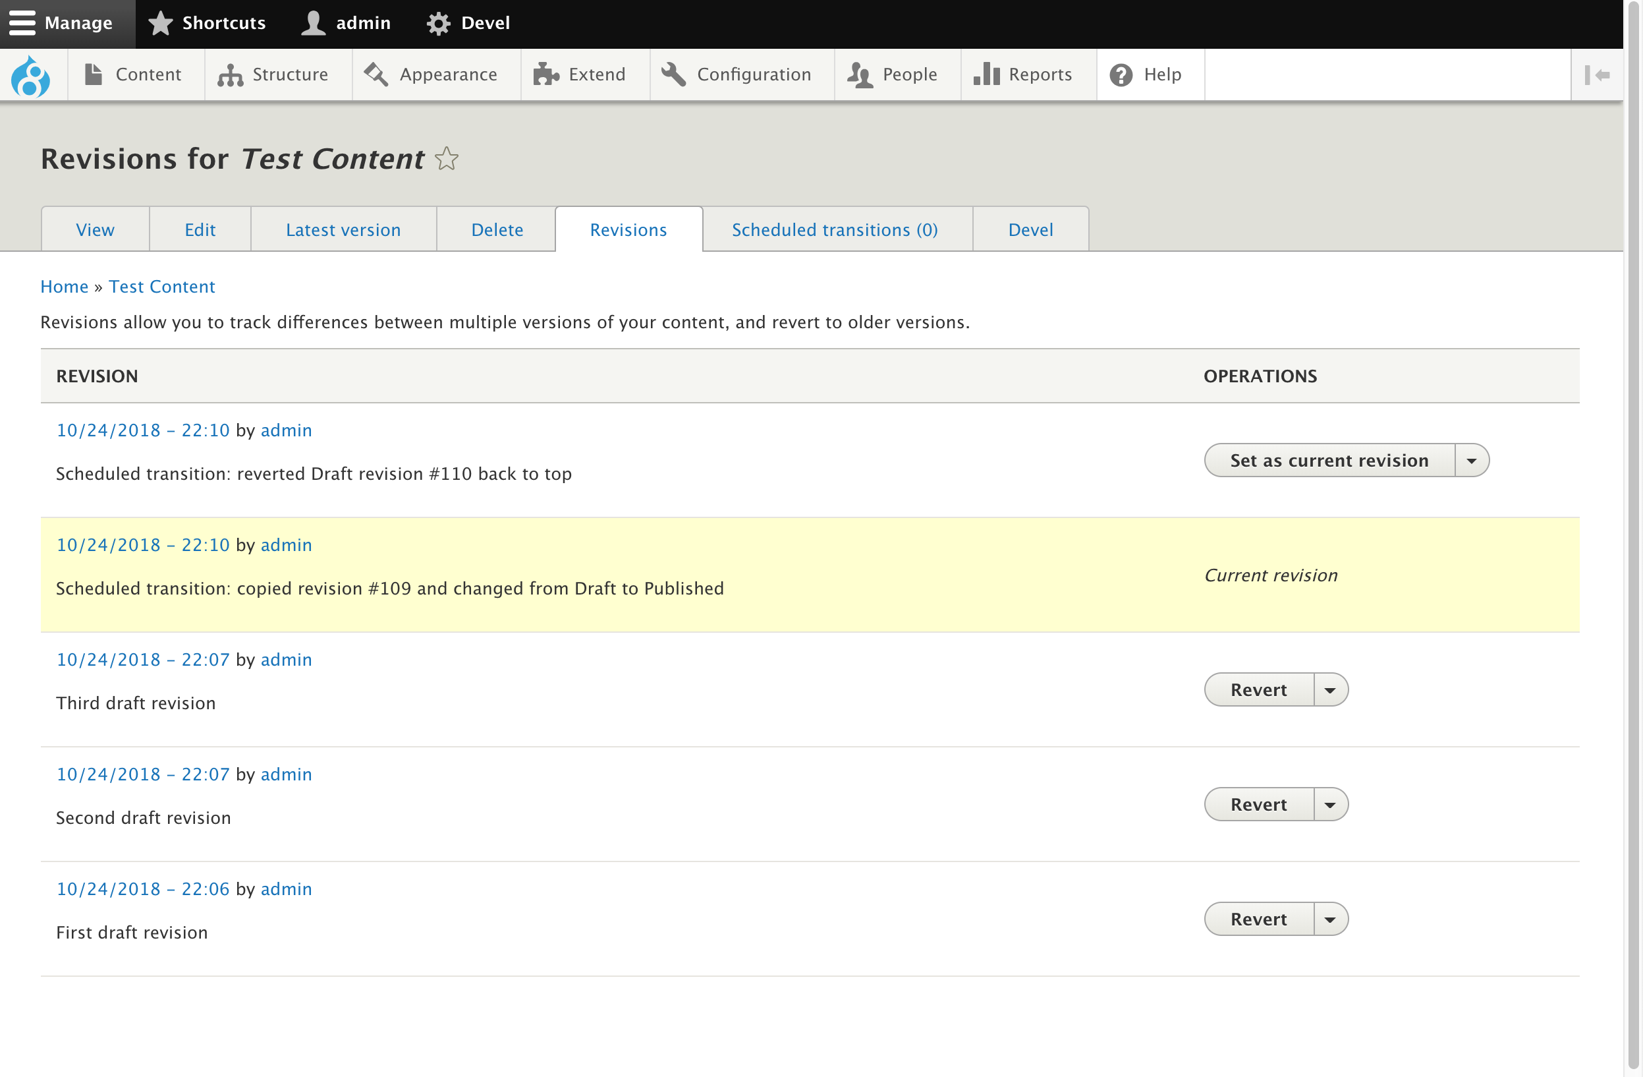The image size is (1643, 1077).
Task: Open First draft revision 22:06 date link
Action: click(x=143, y=889)
